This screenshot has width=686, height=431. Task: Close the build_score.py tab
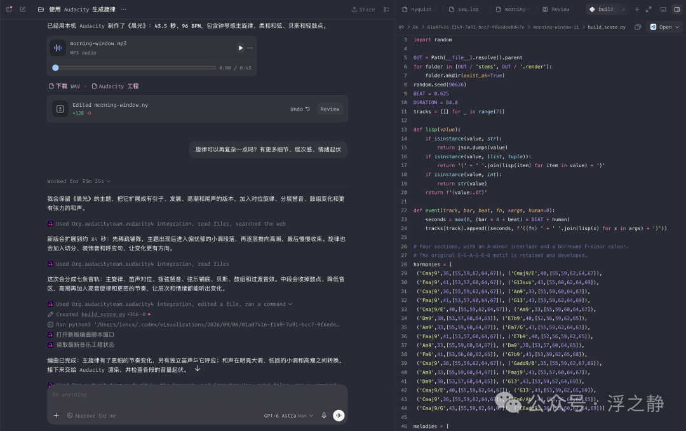624,9
